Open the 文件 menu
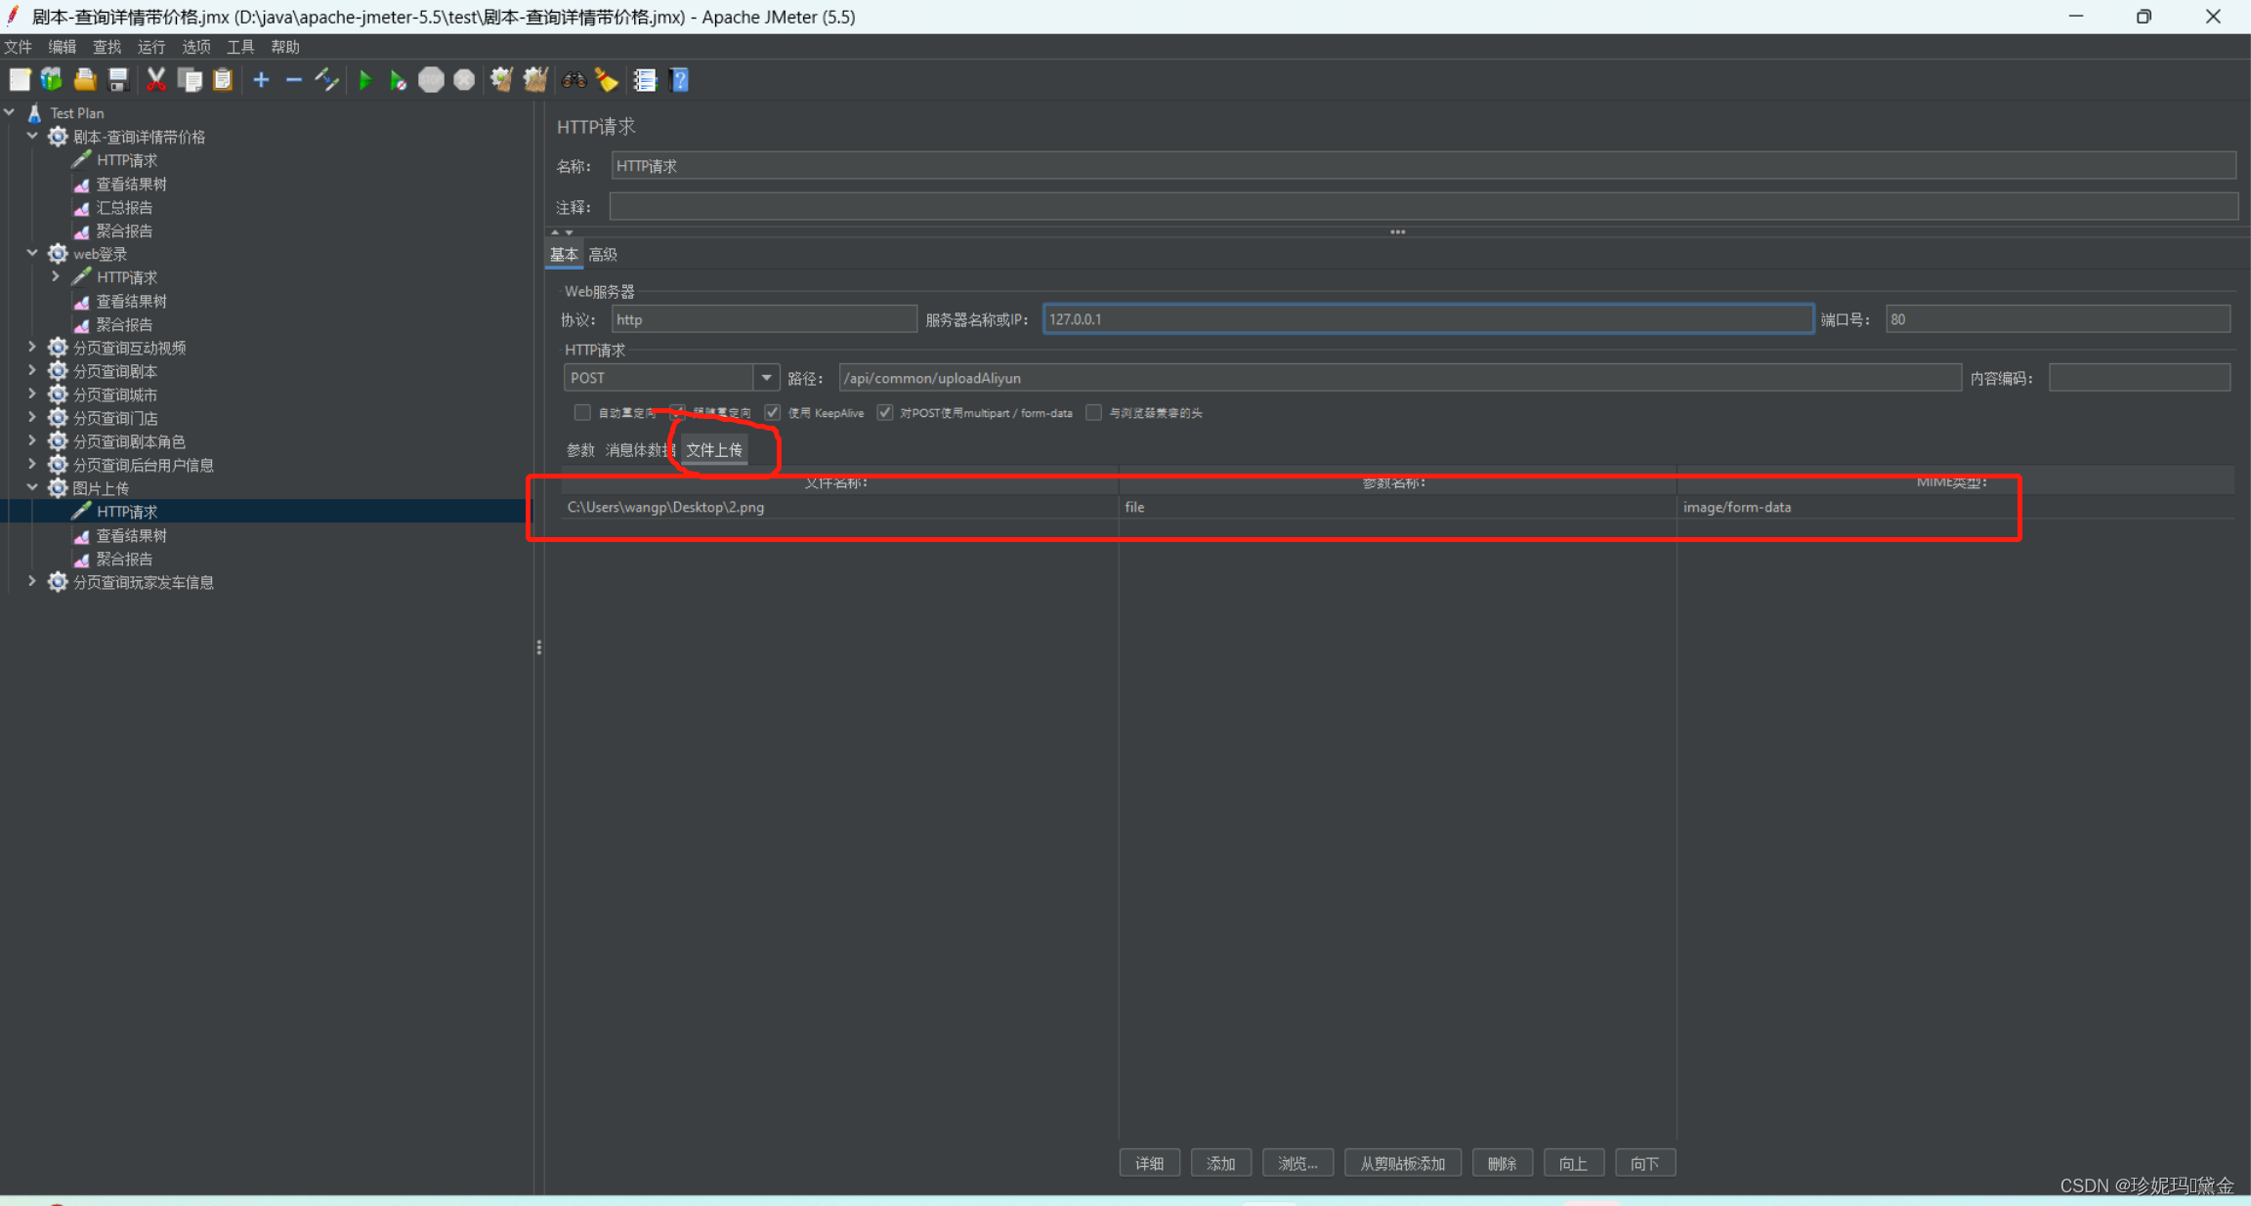The height and width of the screenshot is (1206, 2251). [x=19, y=47]
